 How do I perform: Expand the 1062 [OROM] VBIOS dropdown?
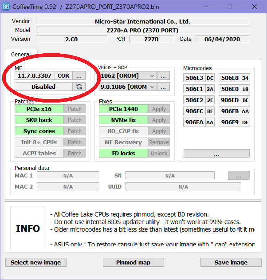pos(152,76)
